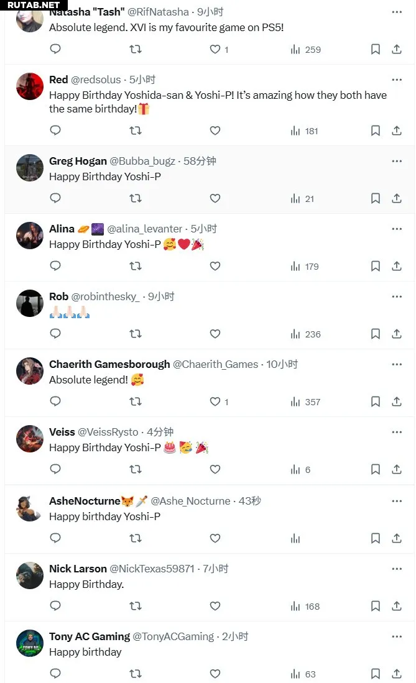
Task: Click Red's profile picture
Action: [x=29, y=86]
